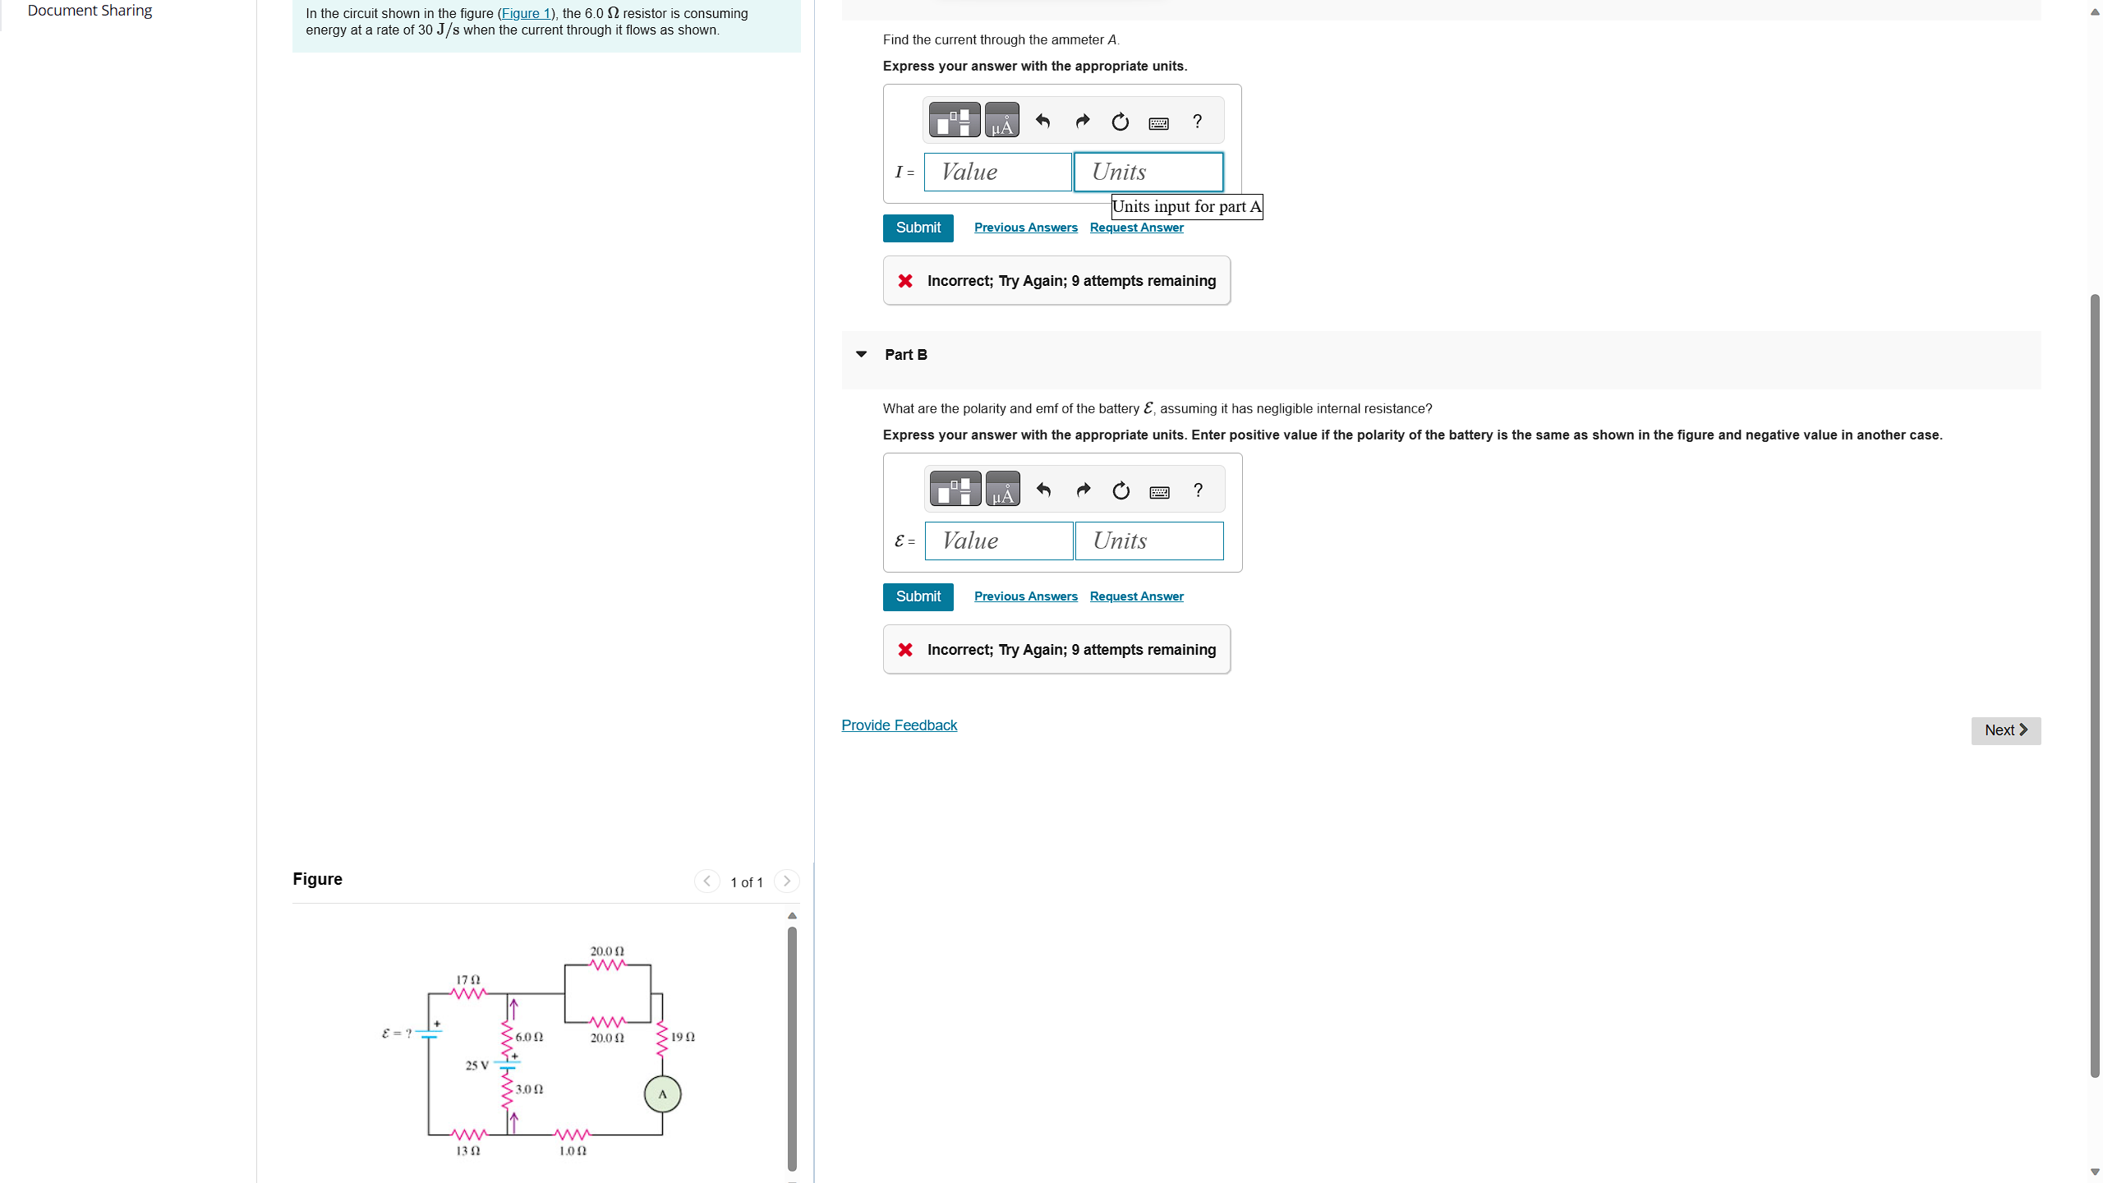Request Answer for Part B
Screen dimensions: 2103x1183
[1136, 596]
